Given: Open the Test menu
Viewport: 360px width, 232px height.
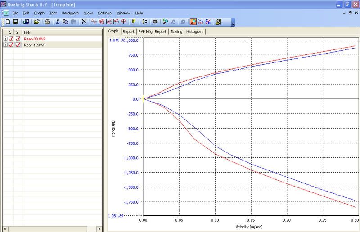Looking at the screenshot, I should coord(53,13).
